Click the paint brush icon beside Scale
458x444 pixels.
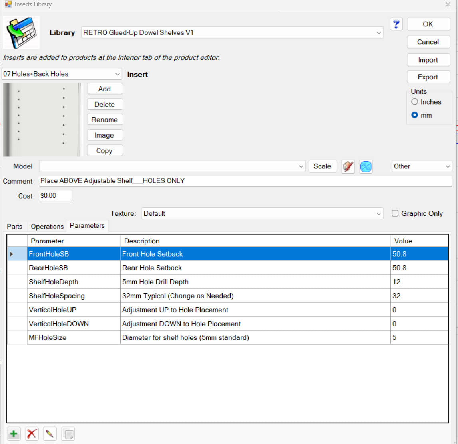tap(348, 166)
